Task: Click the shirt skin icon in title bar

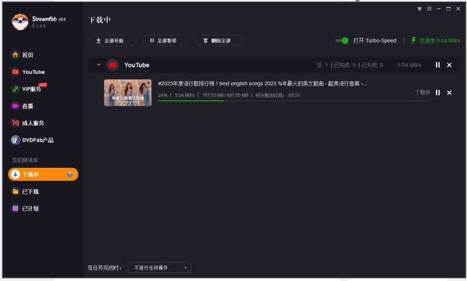Action: pyautogui.click(x=420, y=9)
